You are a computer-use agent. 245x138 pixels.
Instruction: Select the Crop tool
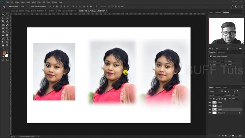tap(3, 21)
